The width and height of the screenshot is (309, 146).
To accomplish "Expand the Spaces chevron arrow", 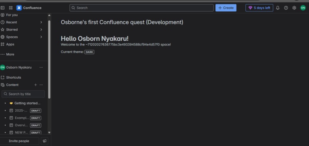I will 41,37.
